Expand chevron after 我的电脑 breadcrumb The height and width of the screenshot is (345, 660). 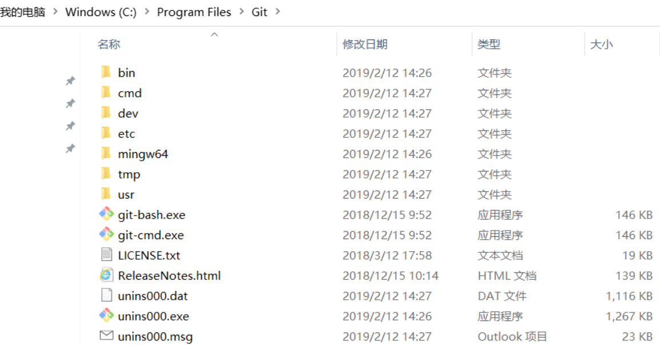(x=55, y=12)
